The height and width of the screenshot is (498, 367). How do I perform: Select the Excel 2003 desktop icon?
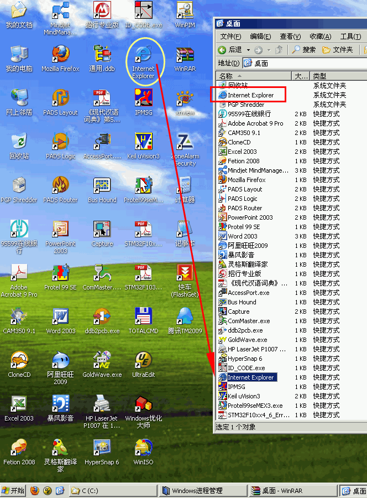[x=19, y=408]
